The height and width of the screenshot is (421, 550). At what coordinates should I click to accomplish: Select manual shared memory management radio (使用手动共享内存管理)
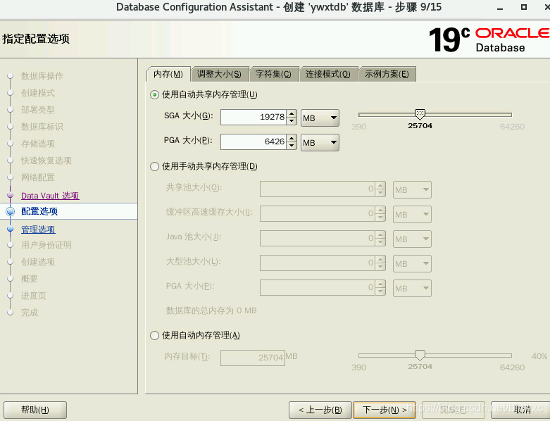(x=154, y=167)
